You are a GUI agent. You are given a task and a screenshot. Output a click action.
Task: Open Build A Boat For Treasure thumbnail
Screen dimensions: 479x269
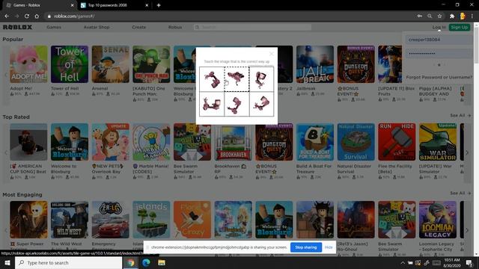(x=315, y=142)
